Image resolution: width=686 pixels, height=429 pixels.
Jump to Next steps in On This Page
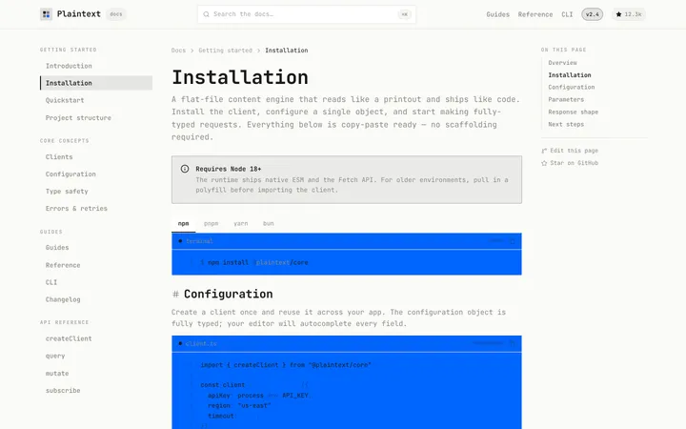[x=566, y=124]
